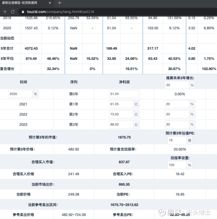
Task: Select the 唐朝估值模型-投资数据网 tab
Action: click(x=27, y=3)
